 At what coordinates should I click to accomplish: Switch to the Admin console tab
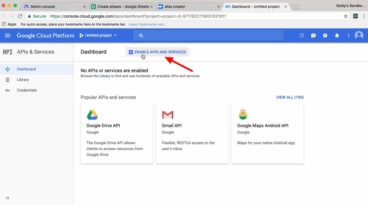pyautogui.click(x=55, y=7)
